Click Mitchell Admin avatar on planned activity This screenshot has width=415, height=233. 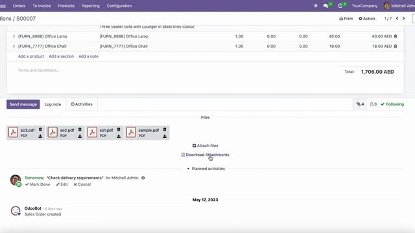click(16, 180)
